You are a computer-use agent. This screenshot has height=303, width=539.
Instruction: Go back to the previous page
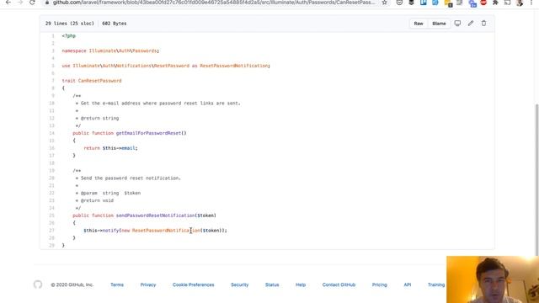(x=8, y=3)
